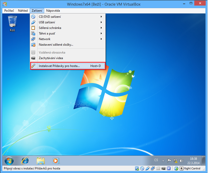This screenshot has width=208, height=173.
Task: Click Network submenu arrow
Action: point(101,39)
